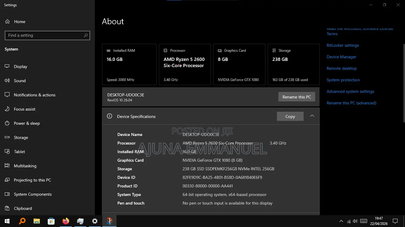
Task: Open Projecting to this PC
Action: [x=47, y=180]
